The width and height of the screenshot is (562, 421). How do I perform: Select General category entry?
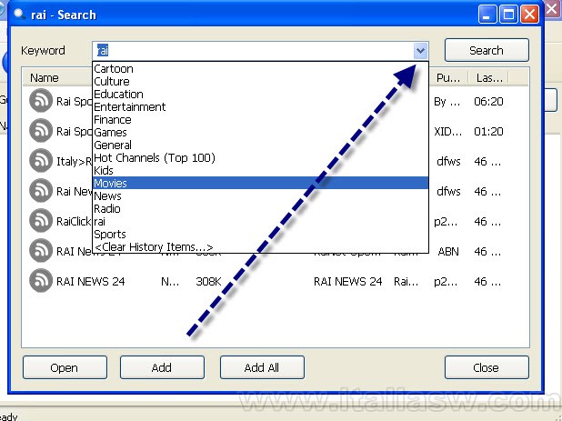point(260,145)
